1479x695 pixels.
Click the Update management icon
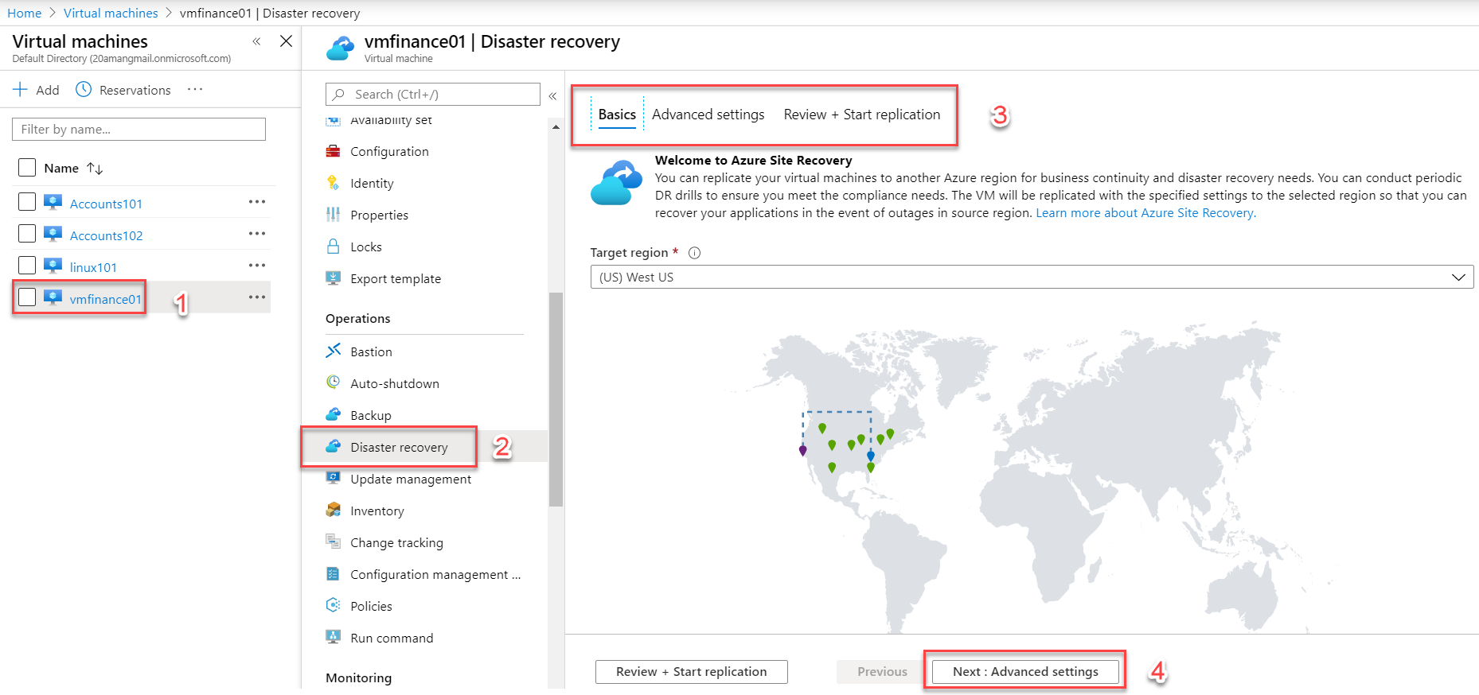coord(334,478)
